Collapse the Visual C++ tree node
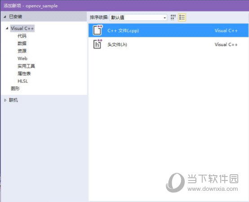Viewport: 249px width, 202px height. (7, 28)
